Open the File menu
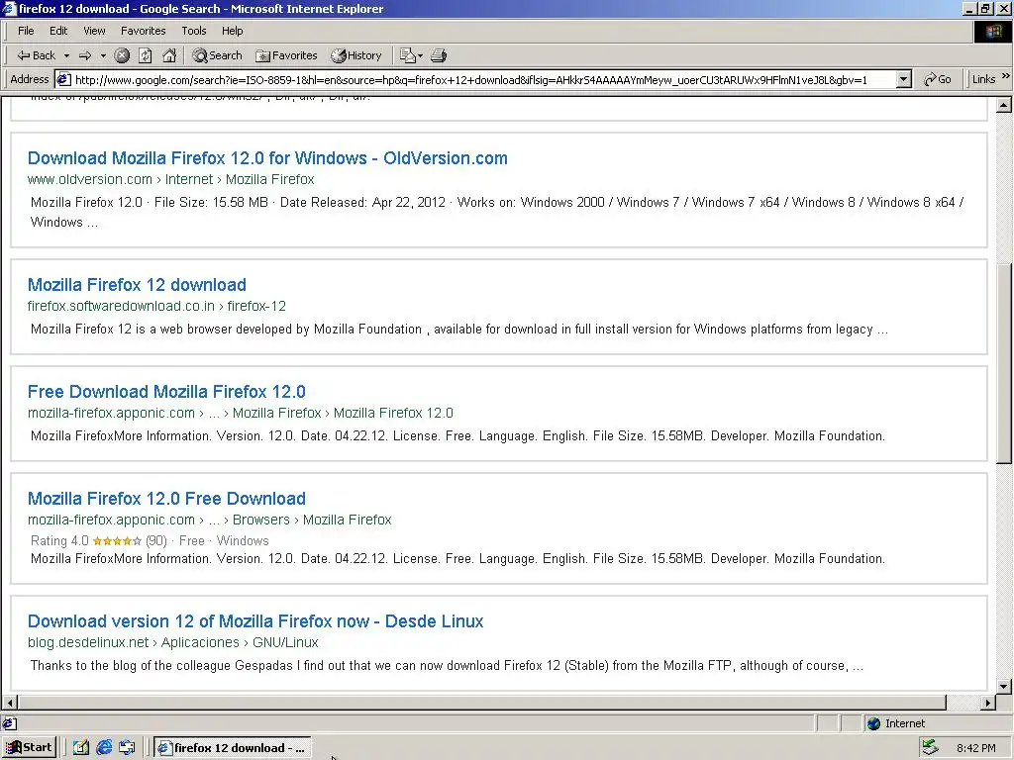 click(x=26, y=31)
